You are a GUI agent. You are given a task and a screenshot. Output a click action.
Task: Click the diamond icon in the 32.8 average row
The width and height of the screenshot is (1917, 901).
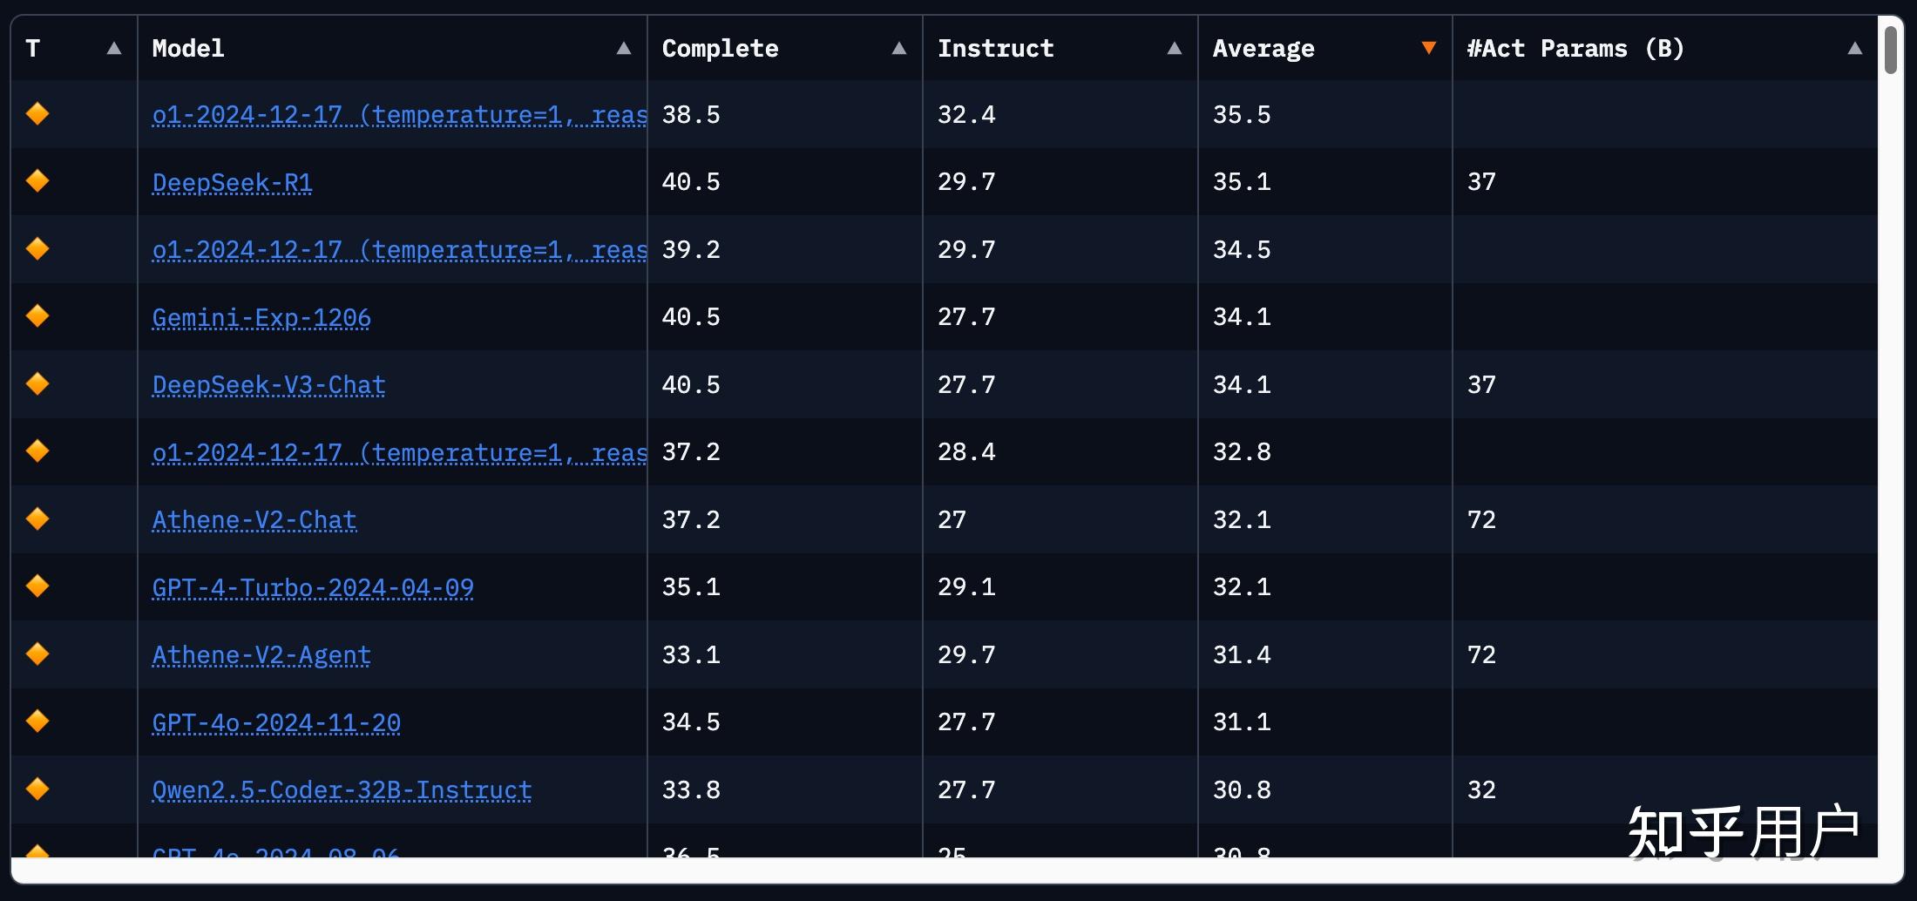coord(37,451)
